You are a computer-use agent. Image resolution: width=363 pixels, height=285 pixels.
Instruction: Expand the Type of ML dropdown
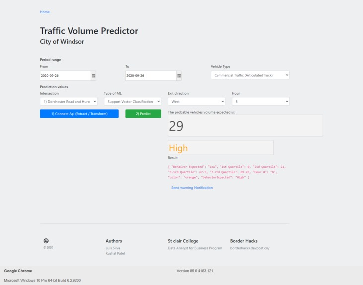click(x=133, y=101)
